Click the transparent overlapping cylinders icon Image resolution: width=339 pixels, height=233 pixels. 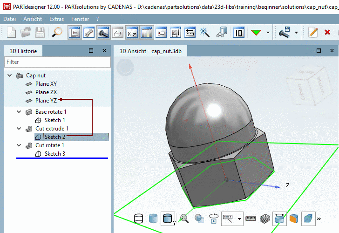199,219
